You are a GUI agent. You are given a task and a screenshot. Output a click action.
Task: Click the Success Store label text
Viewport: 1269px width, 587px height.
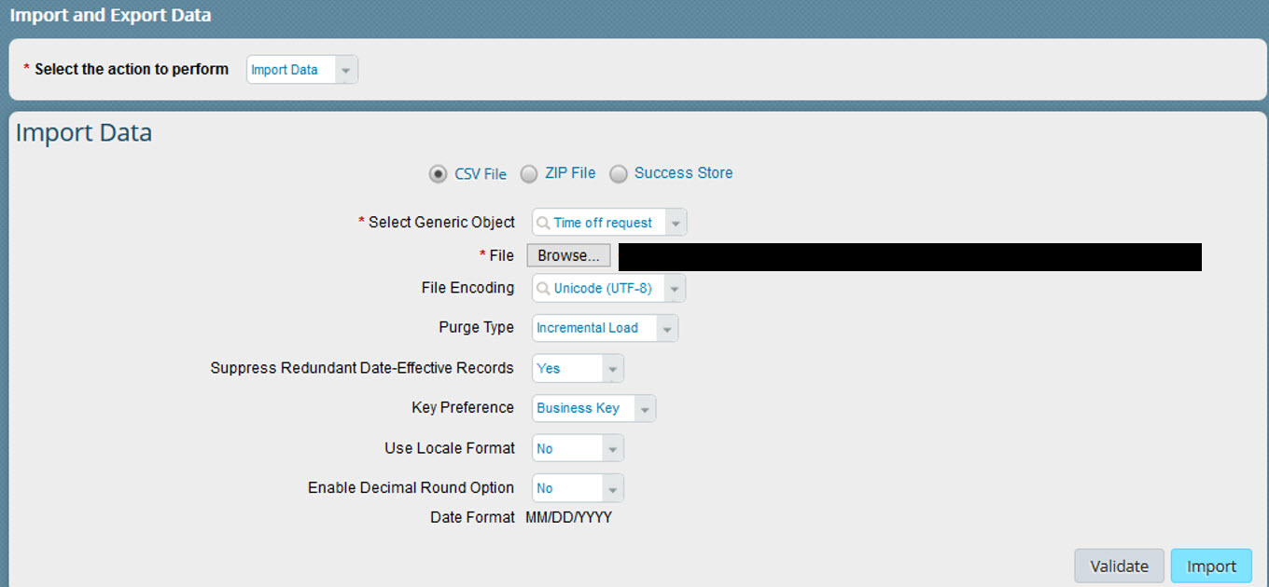click(684, 173)
